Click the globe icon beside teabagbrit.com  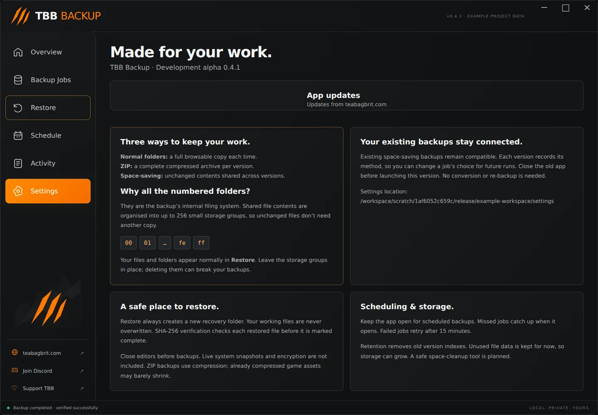point(15,352)
